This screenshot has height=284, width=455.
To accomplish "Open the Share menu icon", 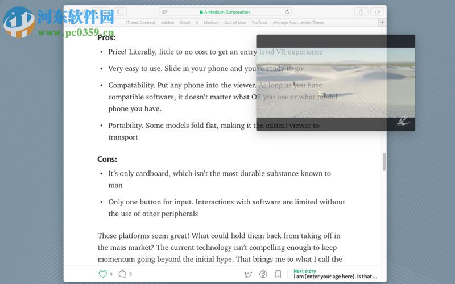I will click(x=361, y=12).
